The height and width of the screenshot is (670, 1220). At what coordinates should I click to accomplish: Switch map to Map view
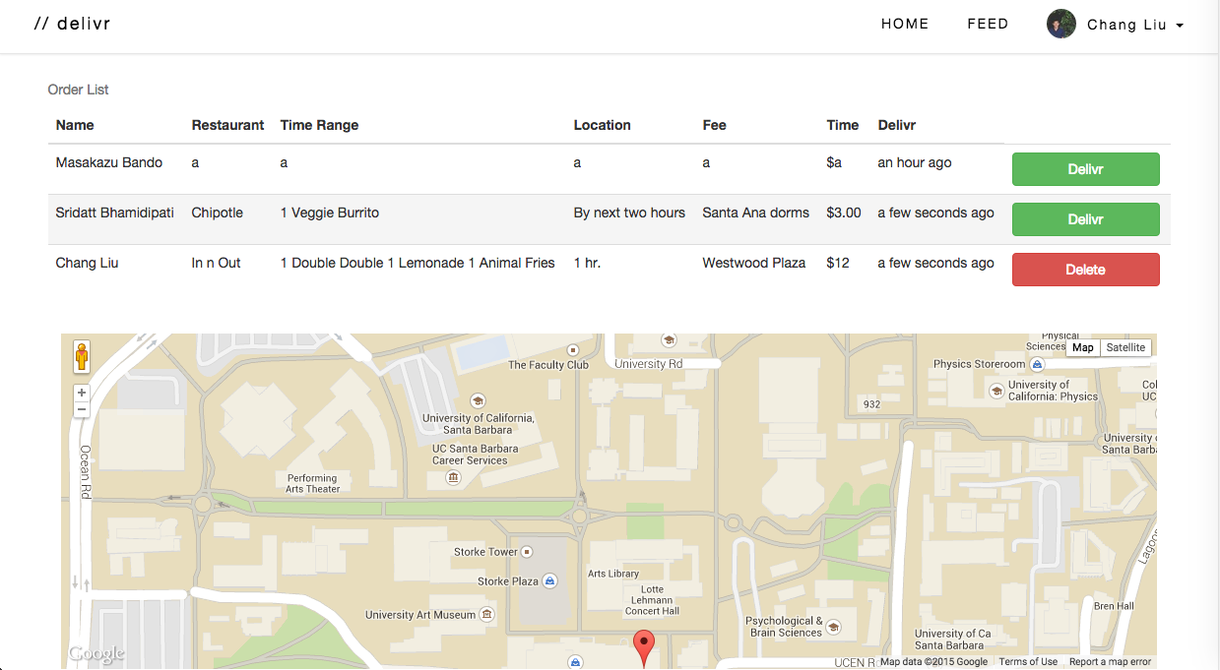click(1083, 347)
